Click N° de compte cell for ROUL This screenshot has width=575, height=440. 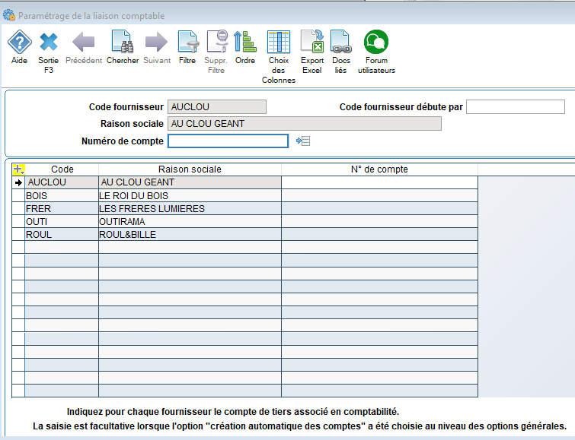point(379,234)
